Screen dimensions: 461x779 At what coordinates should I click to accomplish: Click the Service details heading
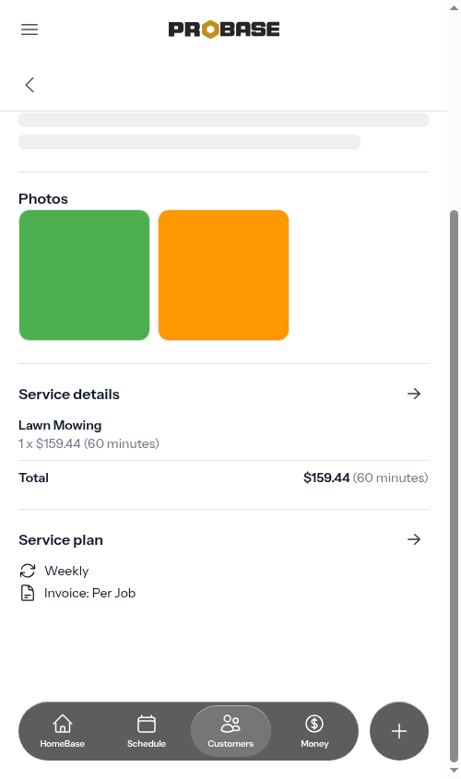[69, 395]
